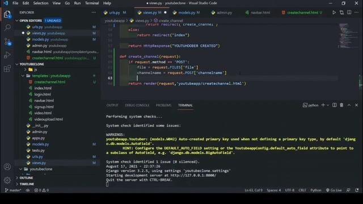Click the master branch indicator in status bar
Viewport: 363px width, 204px height.
click(x=13, y=190)
